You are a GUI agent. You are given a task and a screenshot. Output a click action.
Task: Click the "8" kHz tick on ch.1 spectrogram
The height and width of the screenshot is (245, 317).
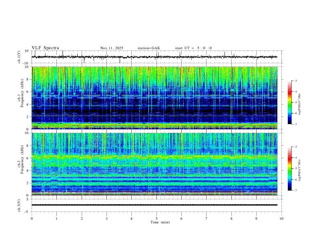coord(28,79)
